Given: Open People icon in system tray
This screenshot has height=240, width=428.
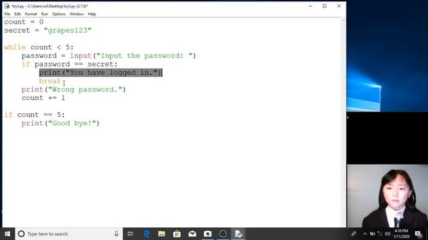Looking at the screenshot, I should 354,234.
